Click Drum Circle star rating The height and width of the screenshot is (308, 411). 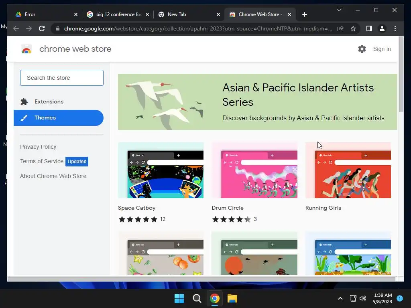tap(232, 219)
